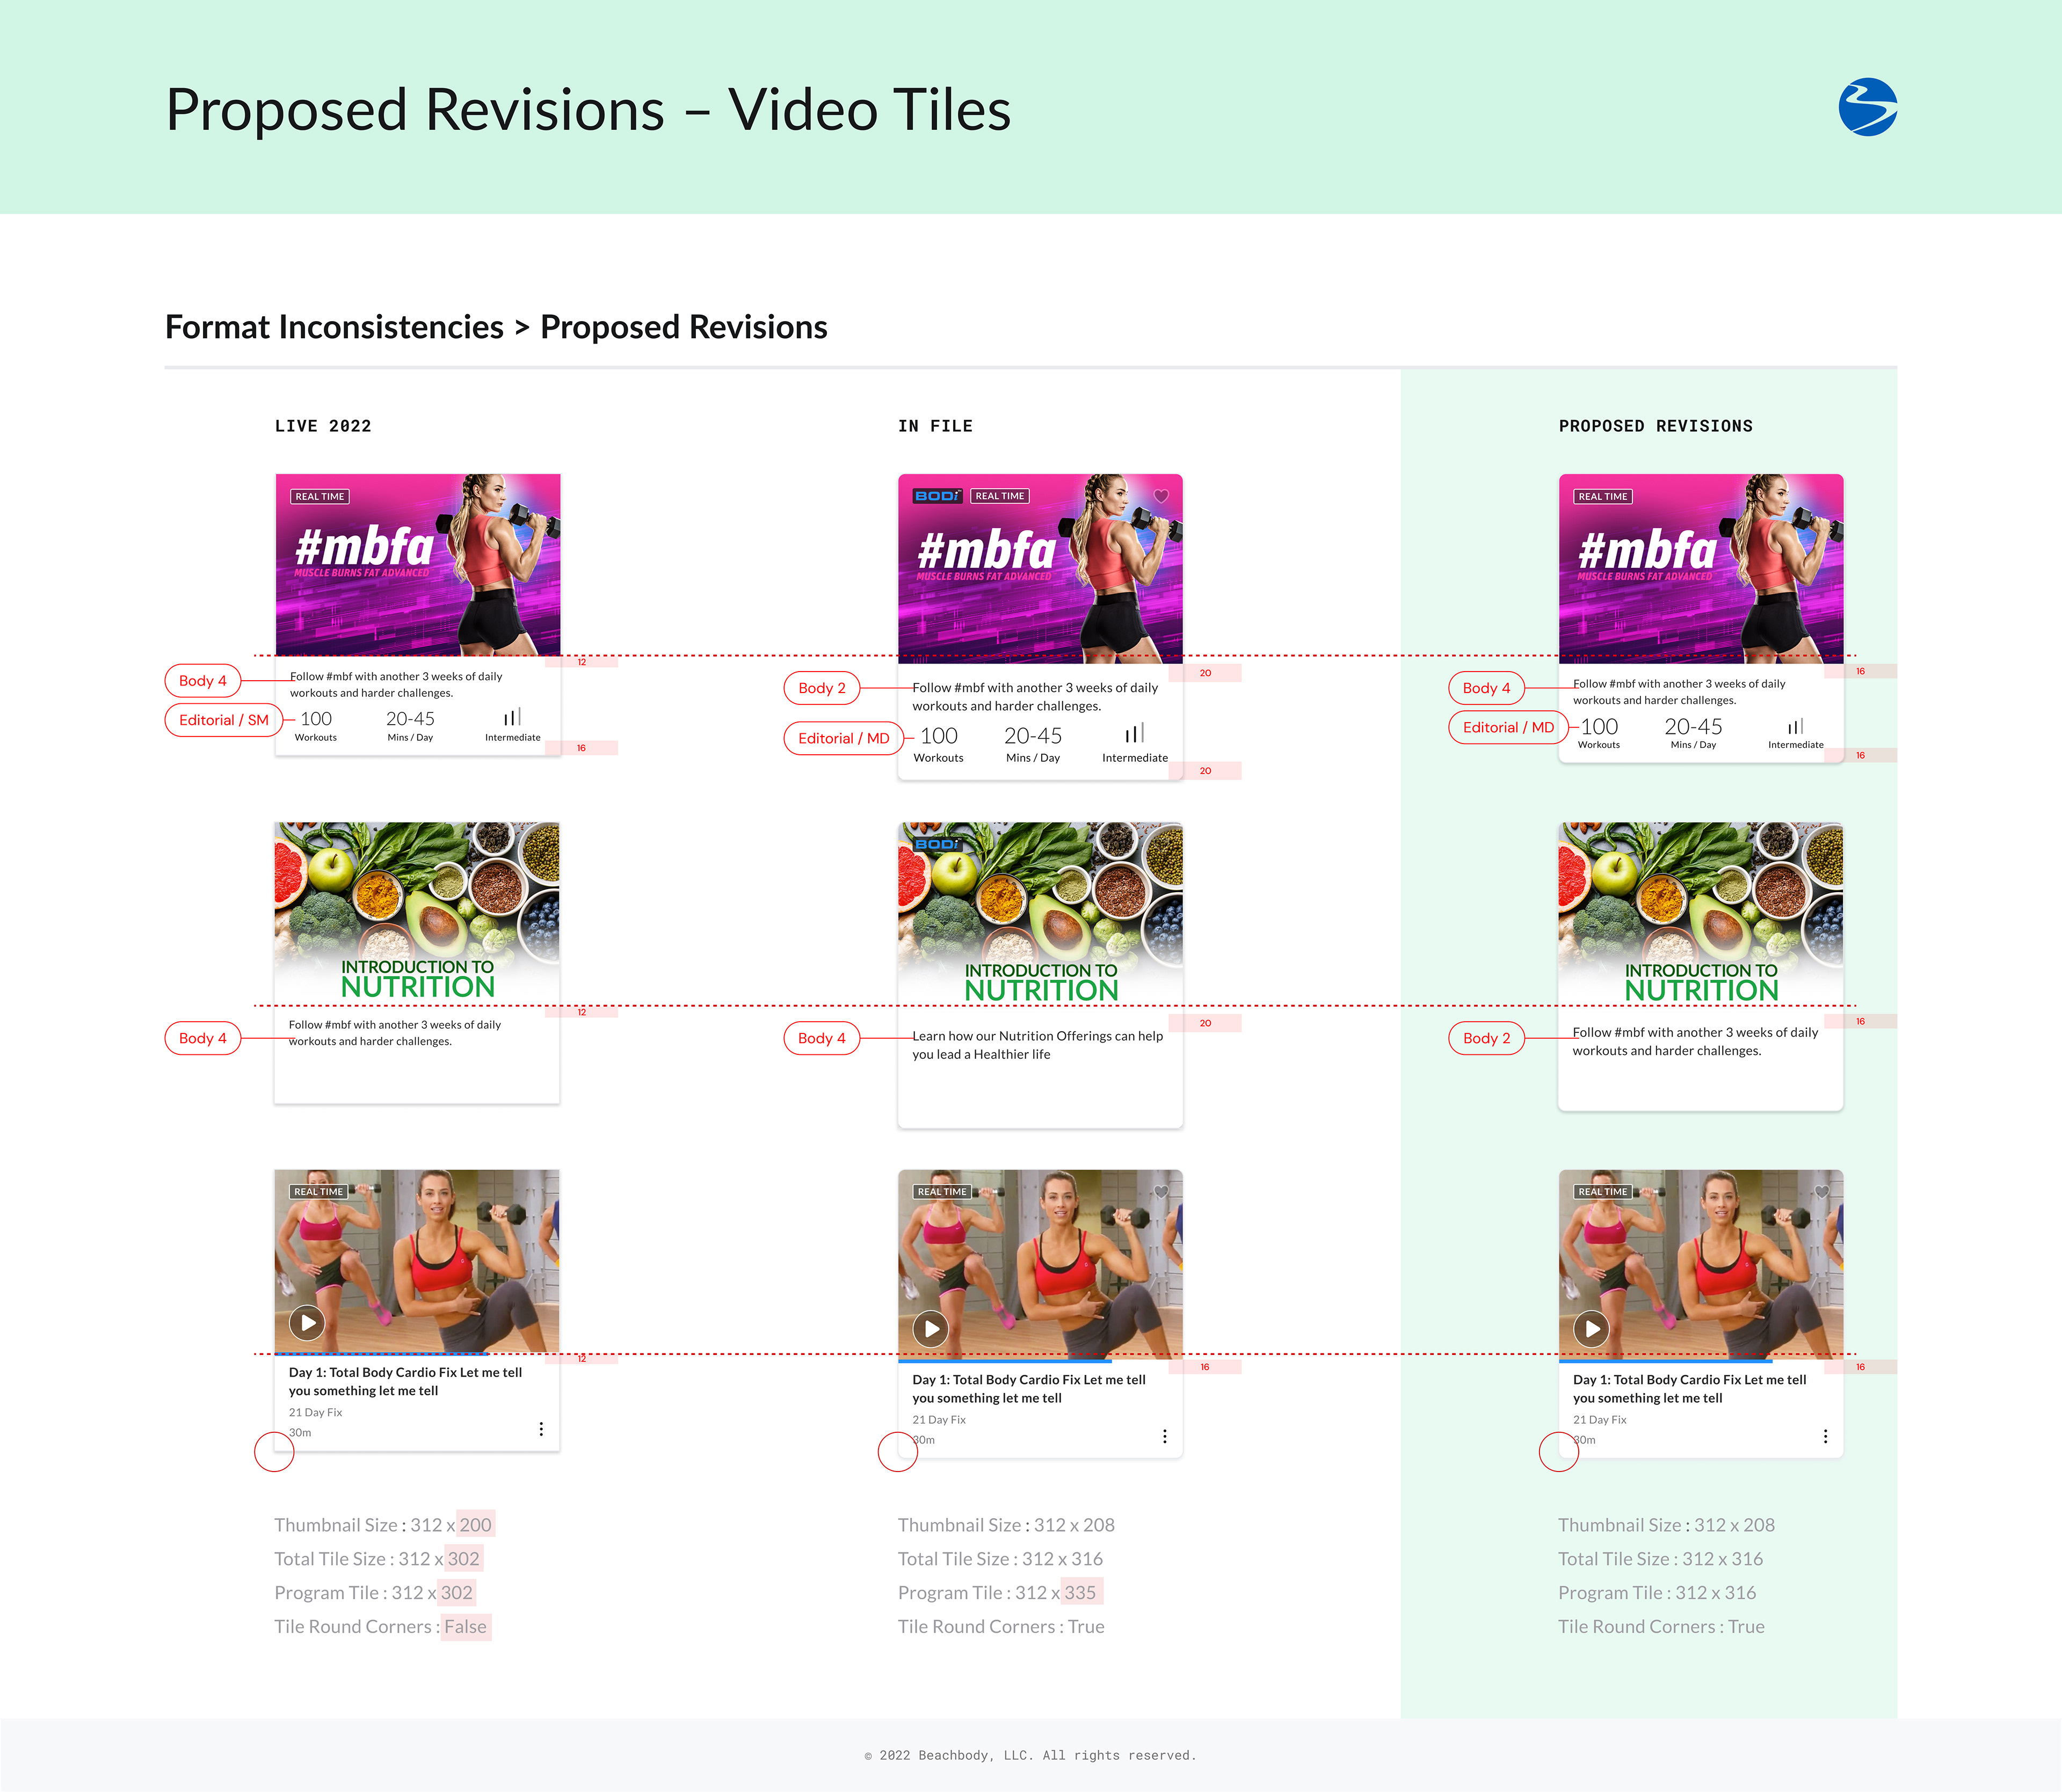Image resolution: width=2062 pixels, height=1792 pixels.
Task: Click '20-45 Mins / Day' stat in LIVE 2022 tile
Action: 410,726
